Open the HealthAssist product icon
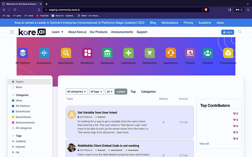Screen dimensions: 252x157 129,53
